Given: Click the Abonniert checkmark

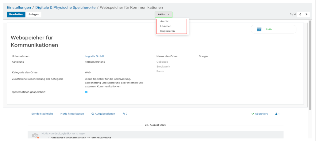Looking at the screenshot, I should pos(252,114).
